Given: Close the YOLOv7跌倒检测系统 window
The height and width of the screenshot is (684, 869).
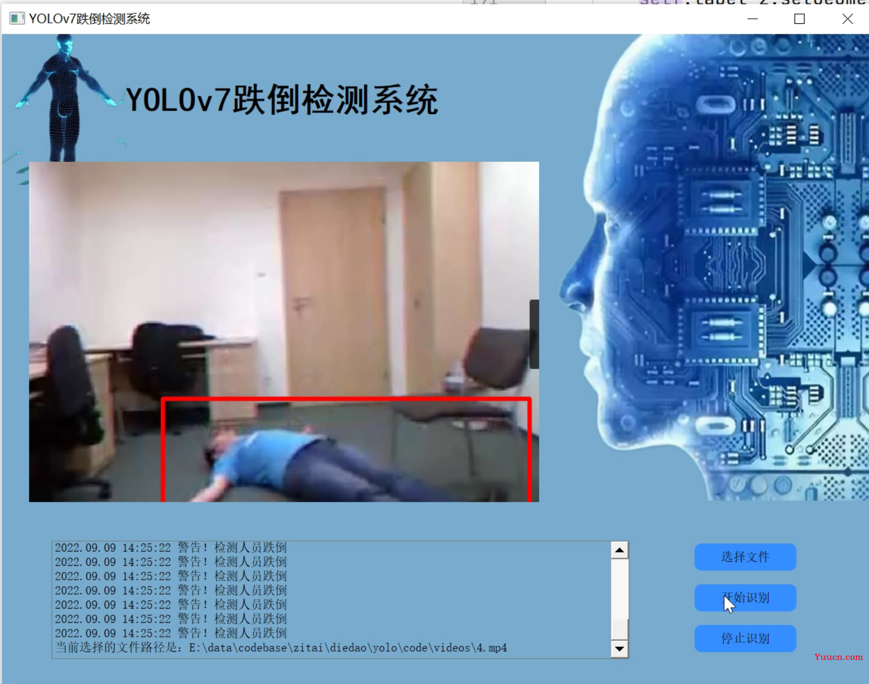Looking at the screenshot, I should click(x=847, y=19).
